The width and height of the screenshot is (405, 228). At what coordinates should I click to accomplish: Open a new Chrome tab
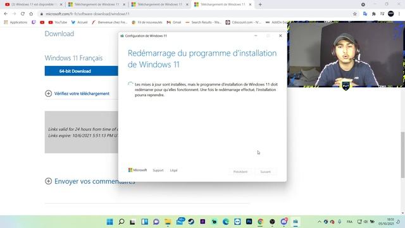point(260,4)
